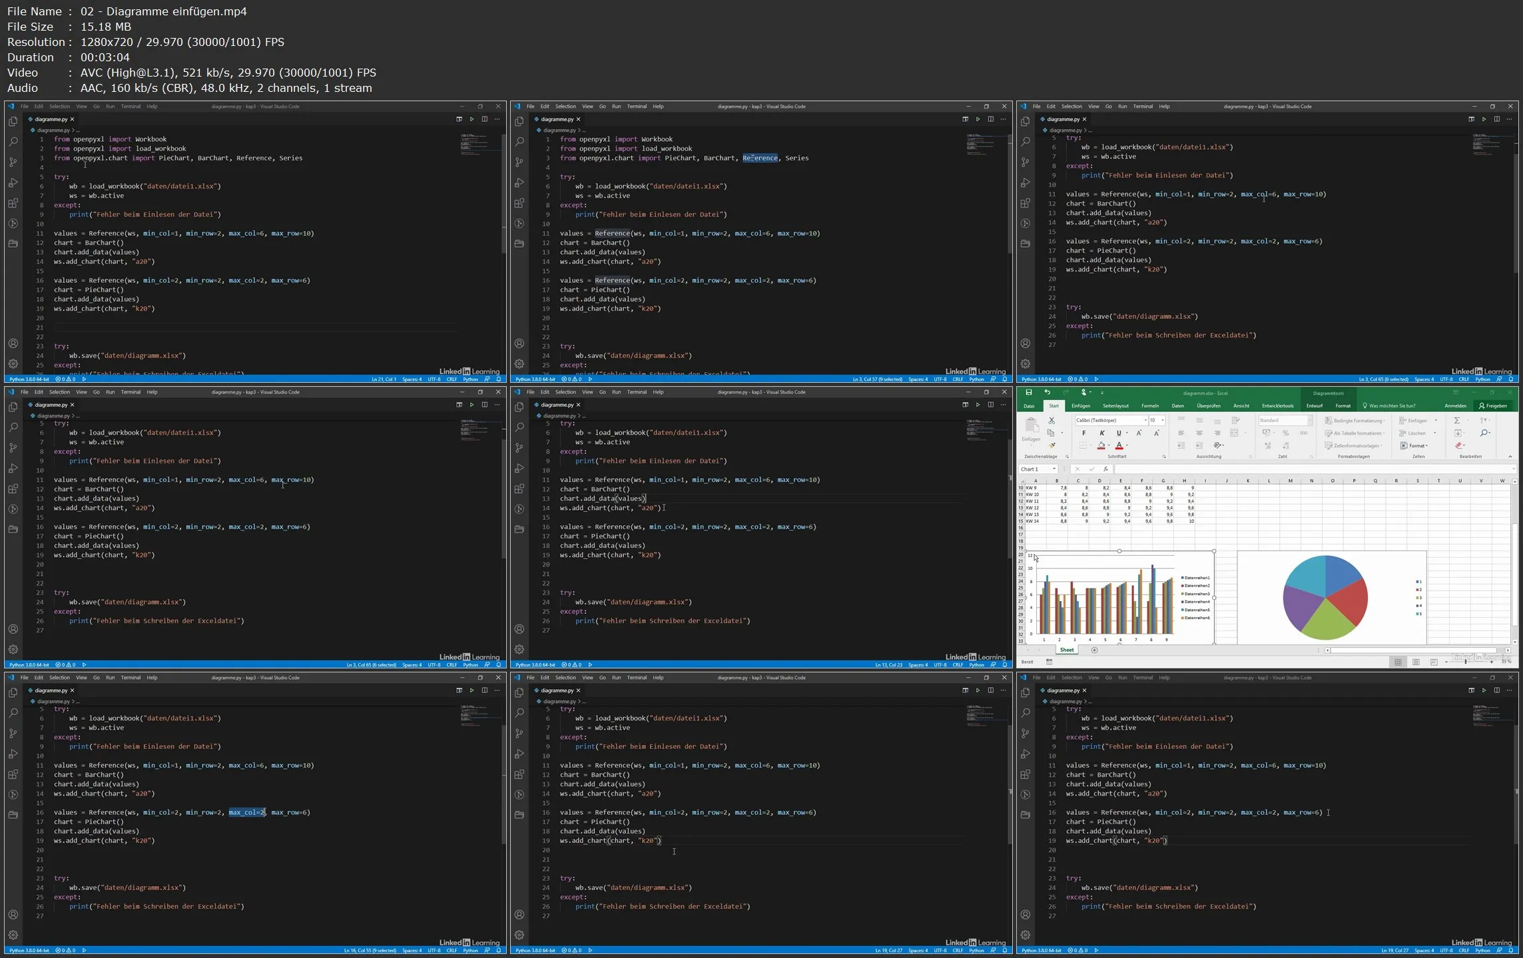Screen dimensions: 1523x958
Task: Click the Manage gear in the top-left VS Code frame
Action: (13, 364)
